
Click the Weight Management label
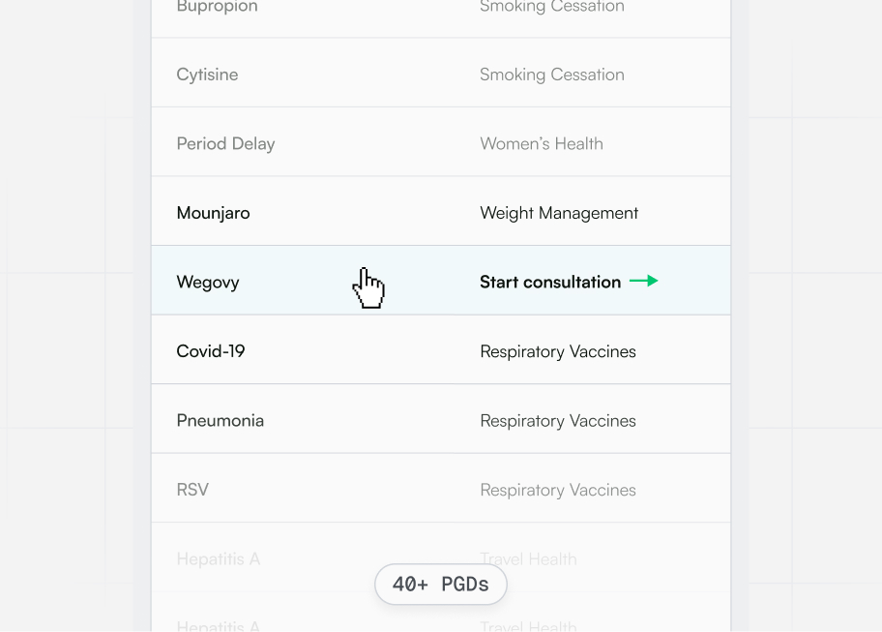(559, 212)
